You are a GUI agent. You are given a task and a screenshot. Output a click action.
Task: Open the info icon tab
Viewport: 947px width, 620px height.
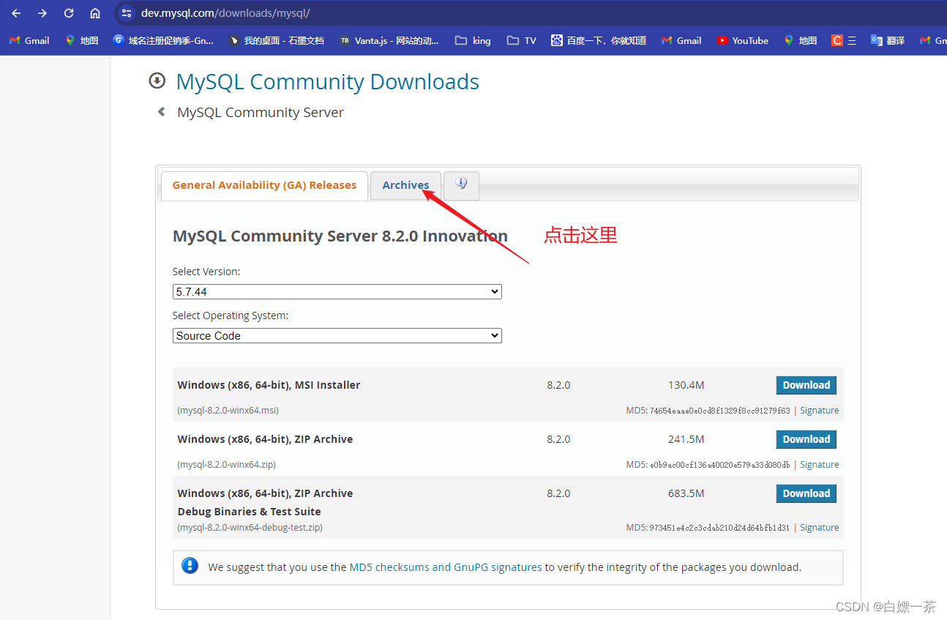(461, 184)
